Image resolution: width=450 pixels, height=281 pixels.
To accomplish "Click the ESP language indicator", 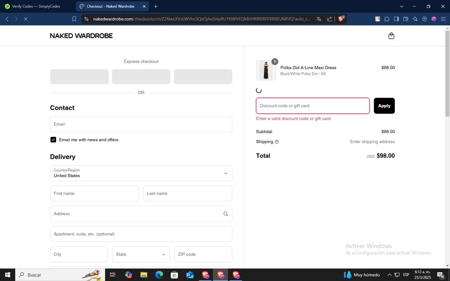I will click(x=406, y=275).
